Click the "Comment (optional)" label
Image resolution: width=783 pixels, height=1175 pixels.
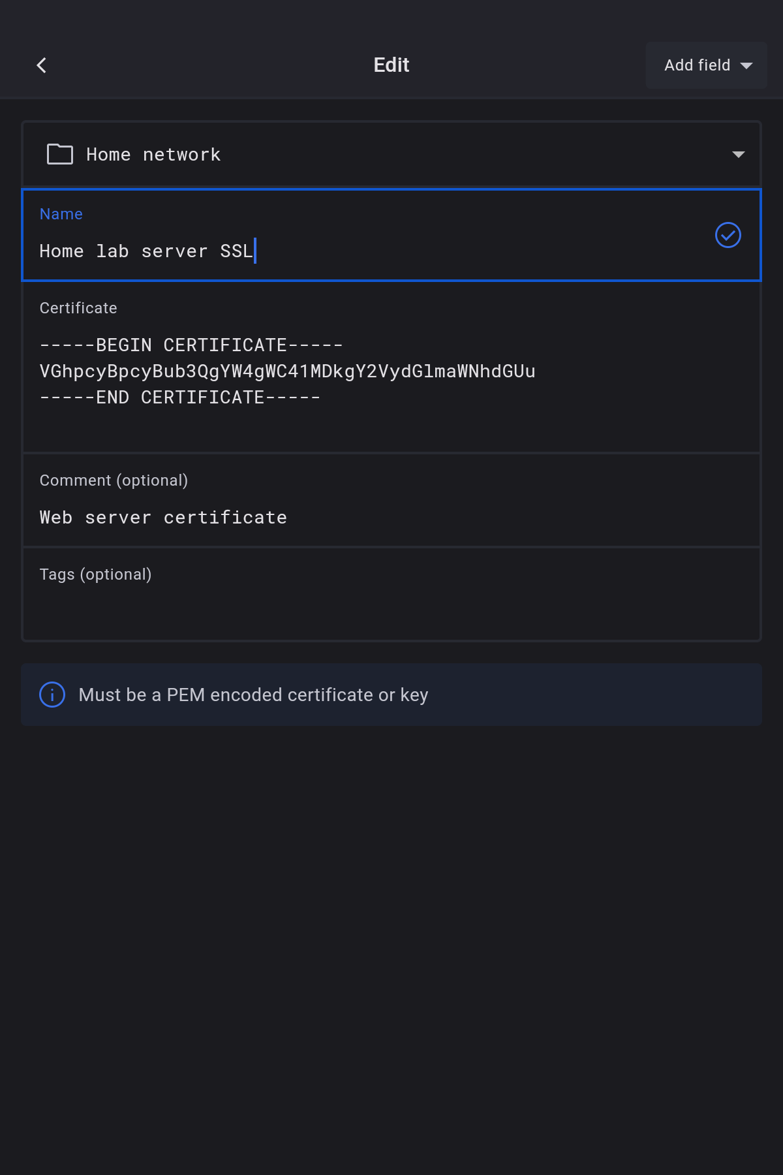pos(114,480)
